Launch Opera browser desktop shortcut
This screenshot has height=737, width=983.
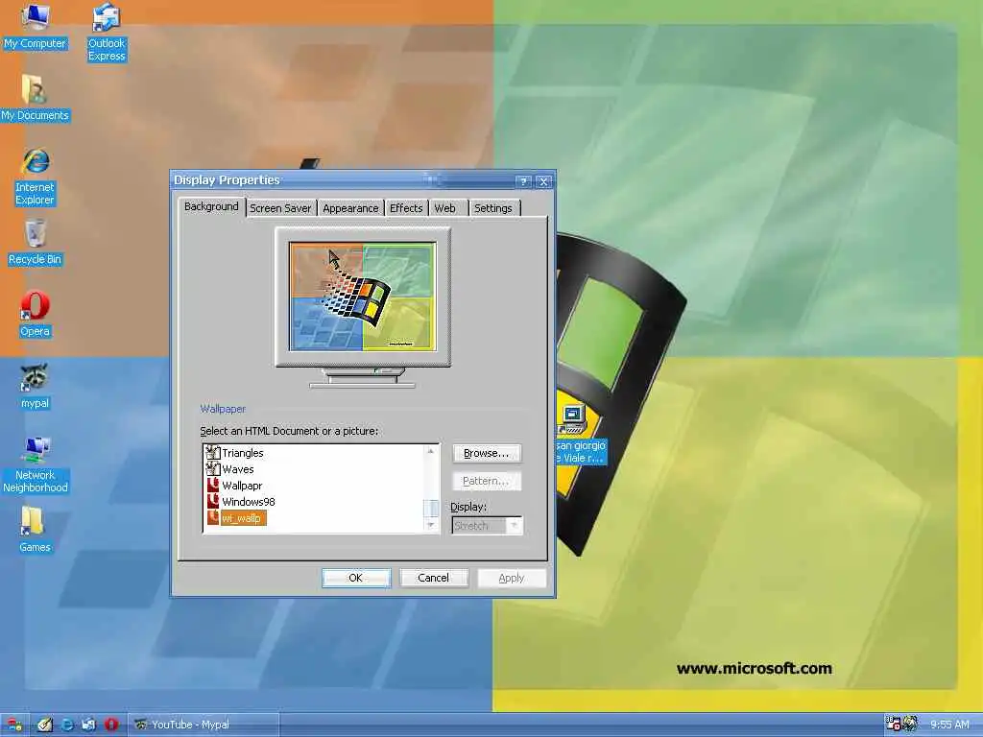(x=36, y=315)
